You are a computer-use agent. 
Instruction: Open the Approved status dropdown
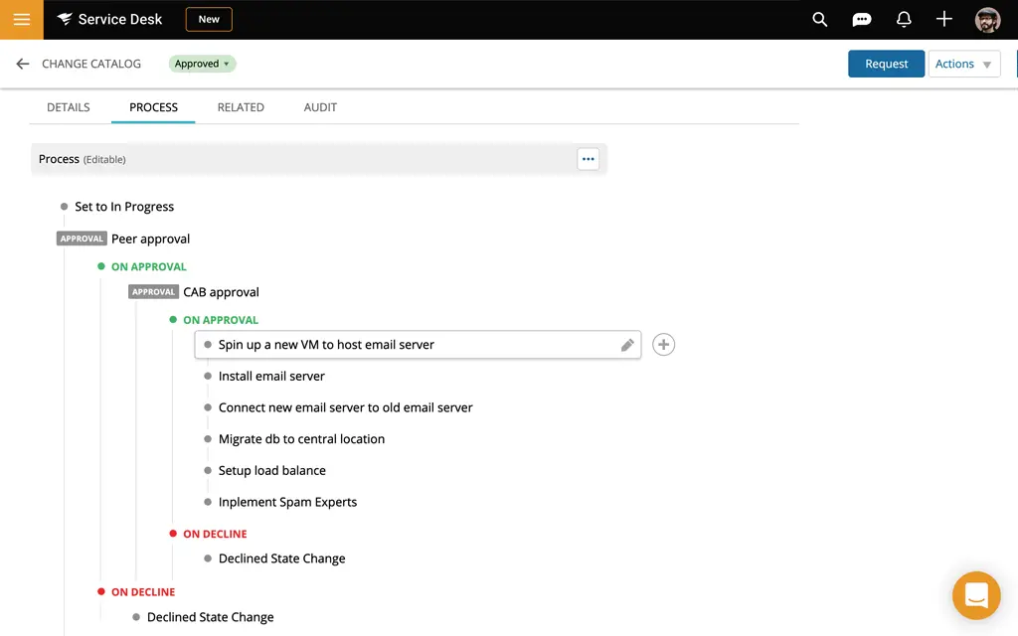point(202,63)
